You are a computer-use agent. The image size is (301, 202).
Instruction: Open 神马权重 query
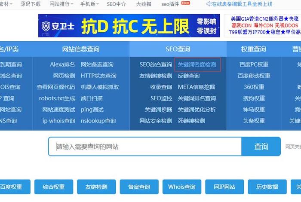(x=254, y=110)
